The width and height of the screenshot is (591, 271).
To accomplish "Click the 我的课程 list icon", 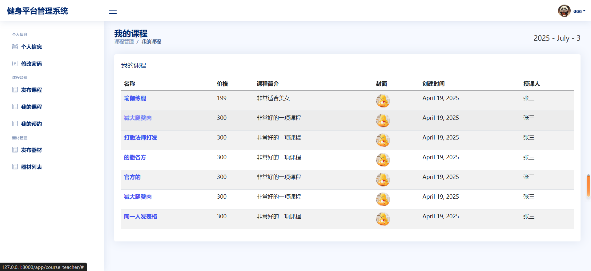I will (15, 107).
